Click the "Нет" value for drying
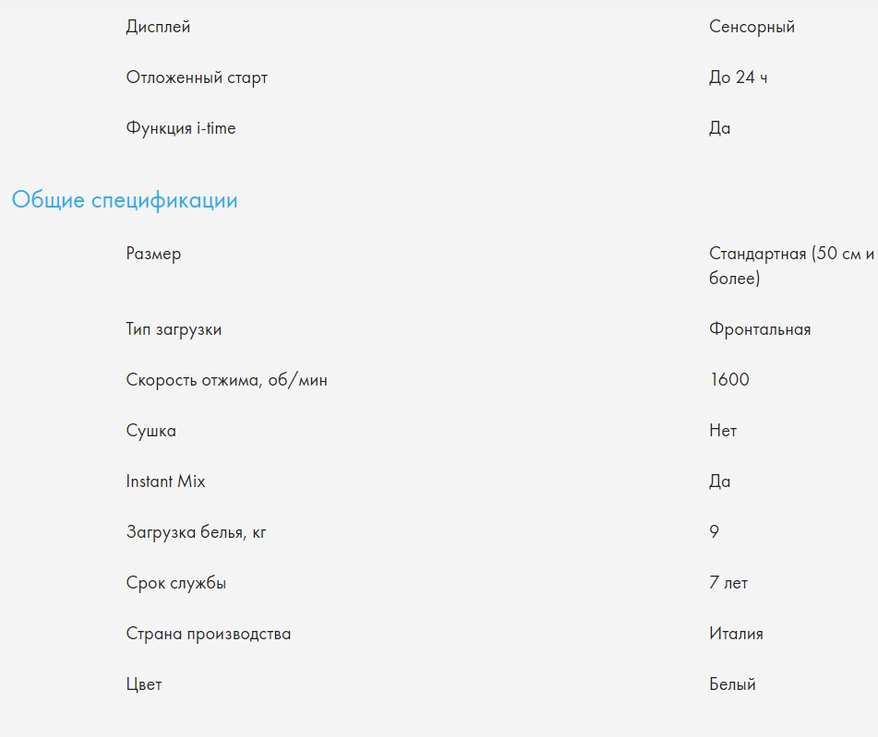This screenshot has width=878, height=737. [x=723, y=431]
